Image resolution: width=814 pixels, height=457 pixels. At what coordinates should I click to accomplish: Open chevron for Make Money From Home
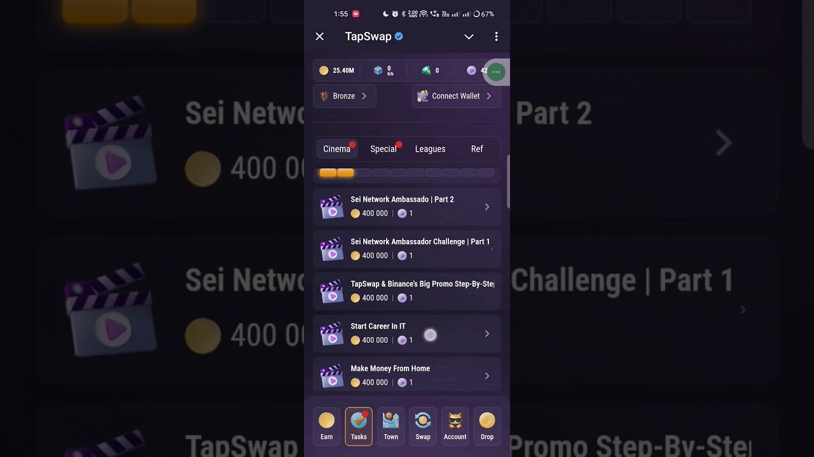pyautogui.click(x=487, y=376)
